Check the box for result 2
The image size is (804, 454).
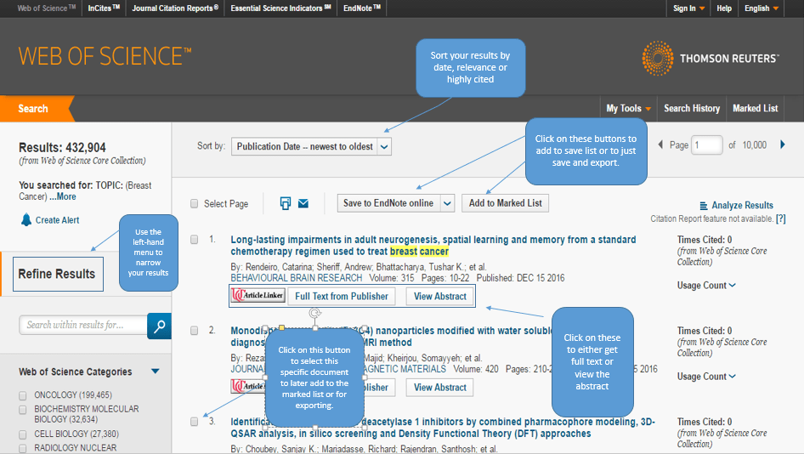195,331
